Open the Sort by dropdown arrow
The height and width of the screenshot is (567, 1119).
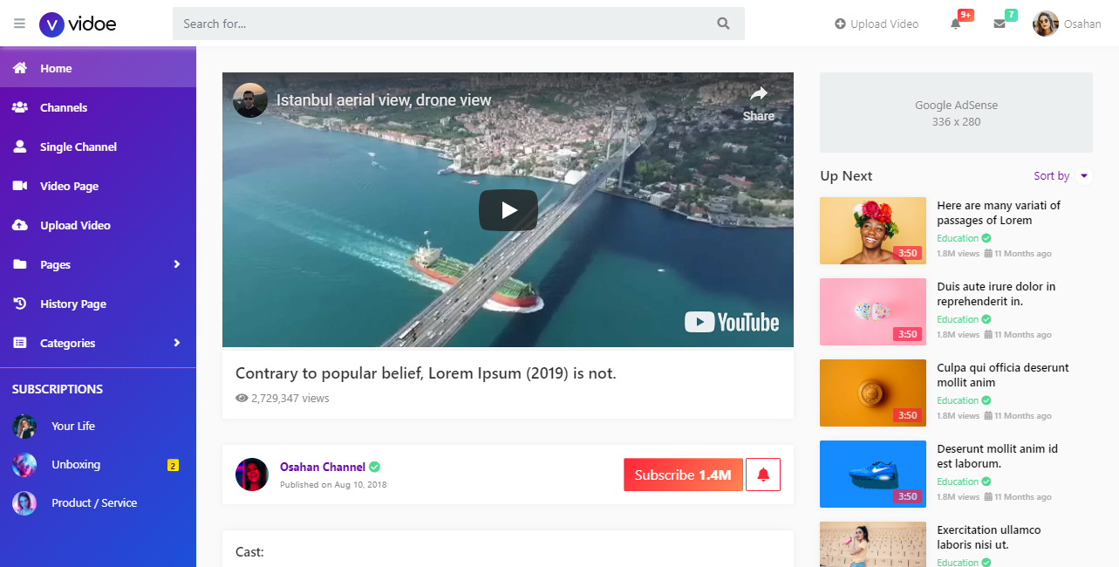(x=1084, y=175)
